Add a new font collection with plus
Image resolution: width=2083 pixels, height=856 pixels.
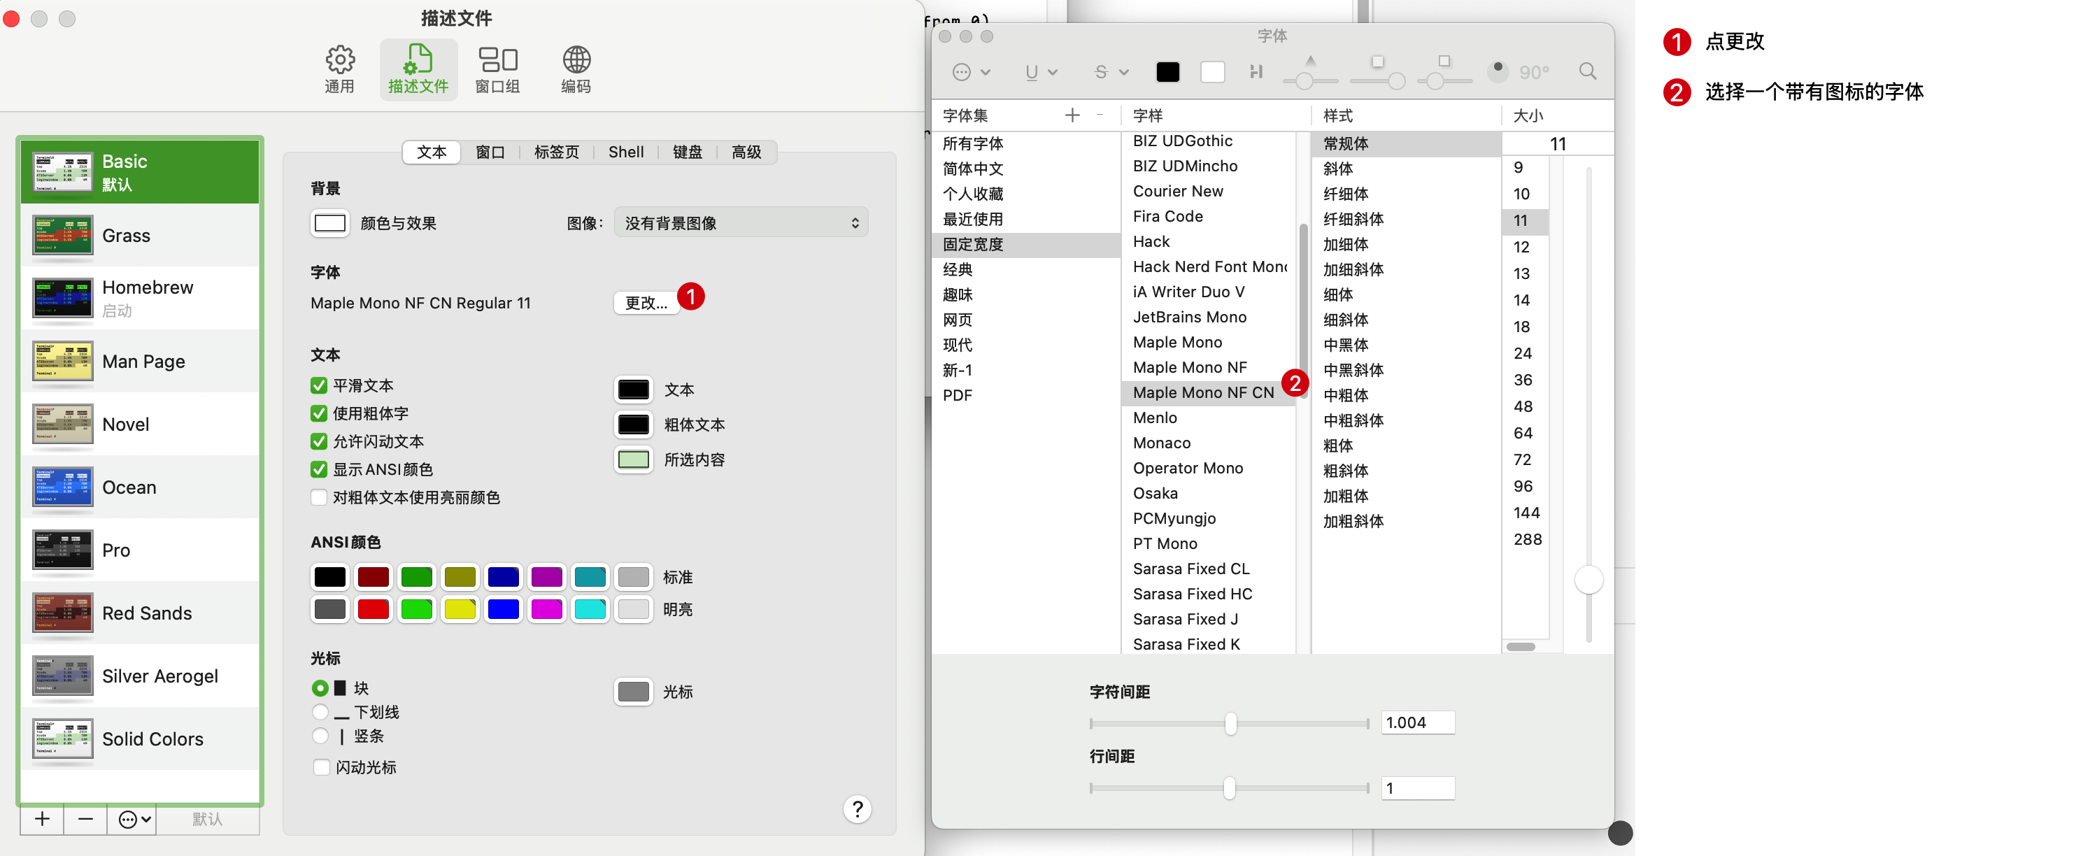pos(1072,115)
